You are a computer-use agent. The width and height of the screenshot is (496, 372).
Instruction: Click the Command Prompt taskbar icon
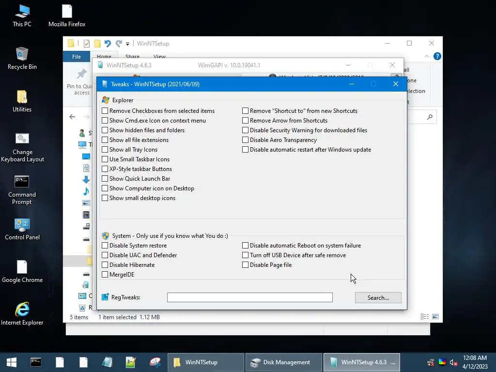click(x=36, y=362)
